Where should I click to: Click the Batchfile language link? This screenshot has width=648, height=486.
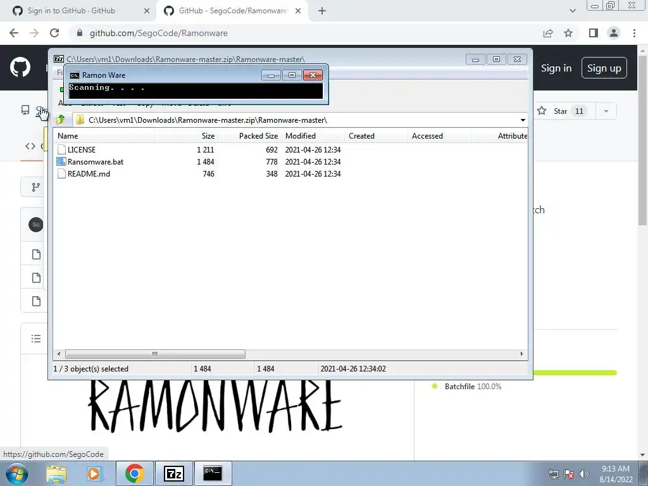[473, 387]
